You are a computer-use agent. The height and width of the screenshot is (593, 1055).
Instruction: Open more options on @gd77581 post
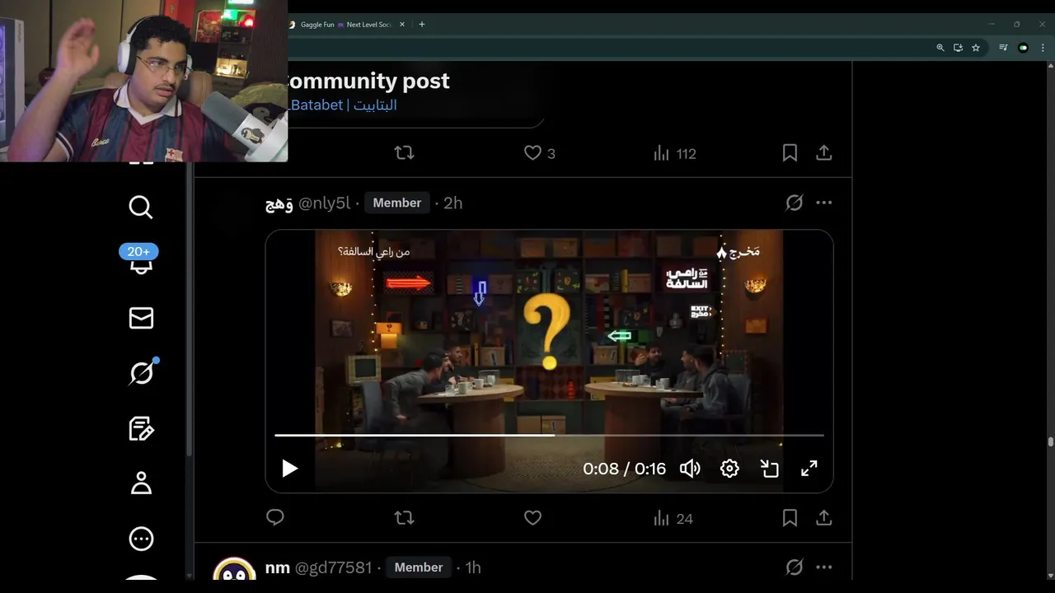click(823, 567)
